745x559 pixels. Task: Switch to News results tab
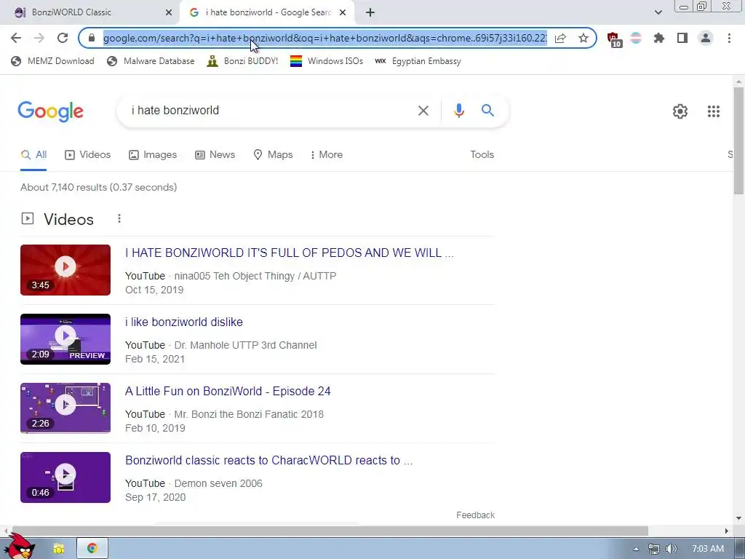tap(215, 155)
